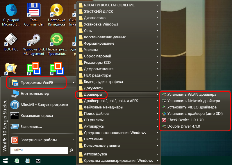Click the Windows Start button in taskbar
Screen dimensions: 232x165
[x=5, y=161]
